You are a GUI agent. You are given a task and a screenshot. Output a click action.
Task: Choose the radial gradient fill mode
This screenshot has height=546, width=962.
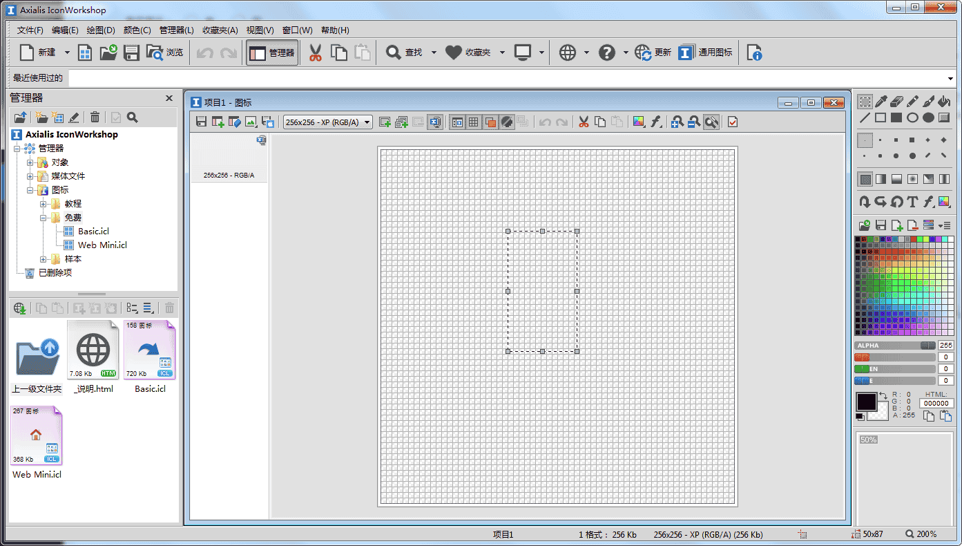pyautogui.click(x=912, y=179)
